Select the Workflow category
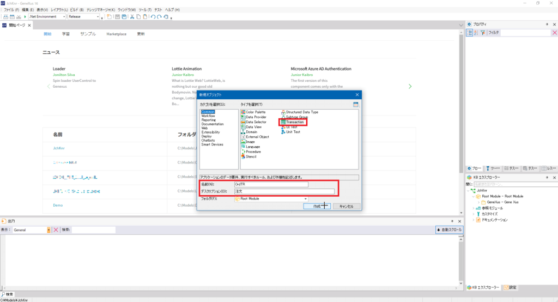 (x=208, y=116)
